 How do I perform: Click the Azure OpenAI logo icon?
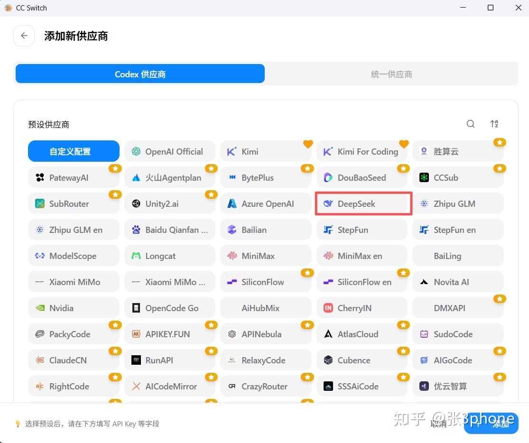click(232, 203)
